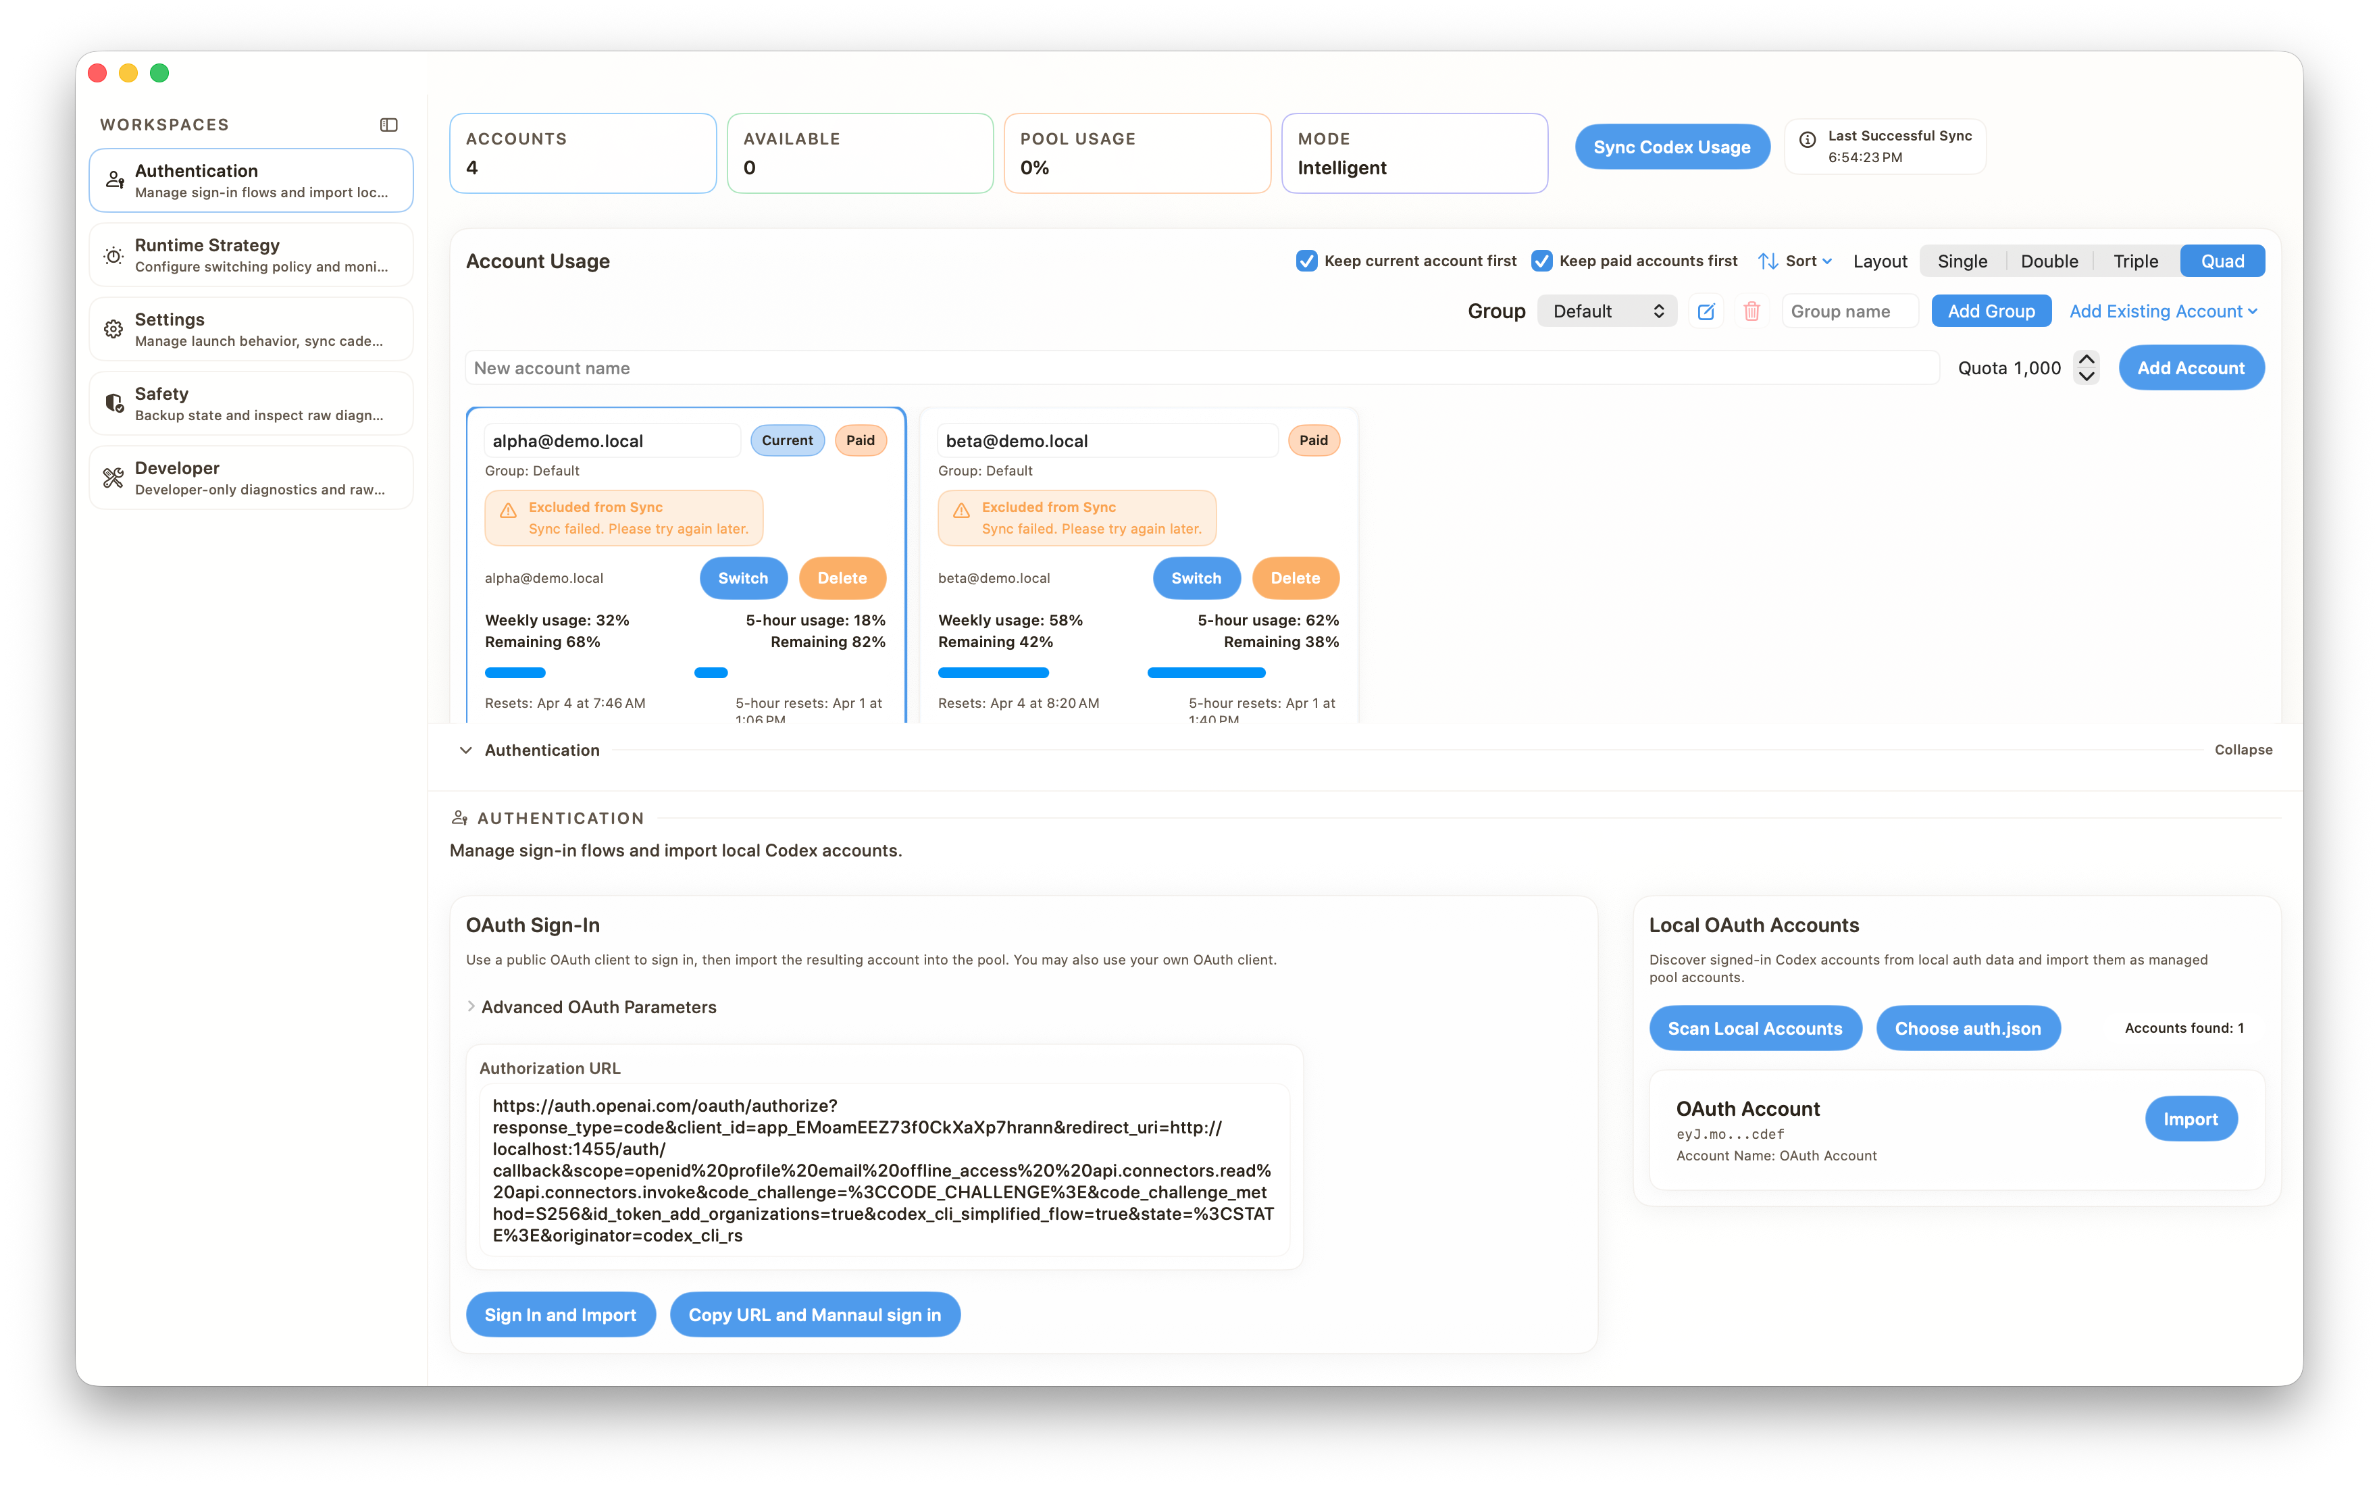Open Safety workspace
Viewport: 2379px width, 1486px height.
[251, 403]
